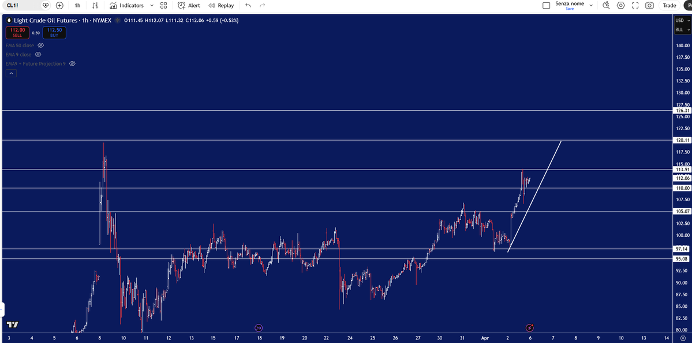Click the Save link under Senza nome
This screenshot has height=343, width=692.
[x=570, y=9]
